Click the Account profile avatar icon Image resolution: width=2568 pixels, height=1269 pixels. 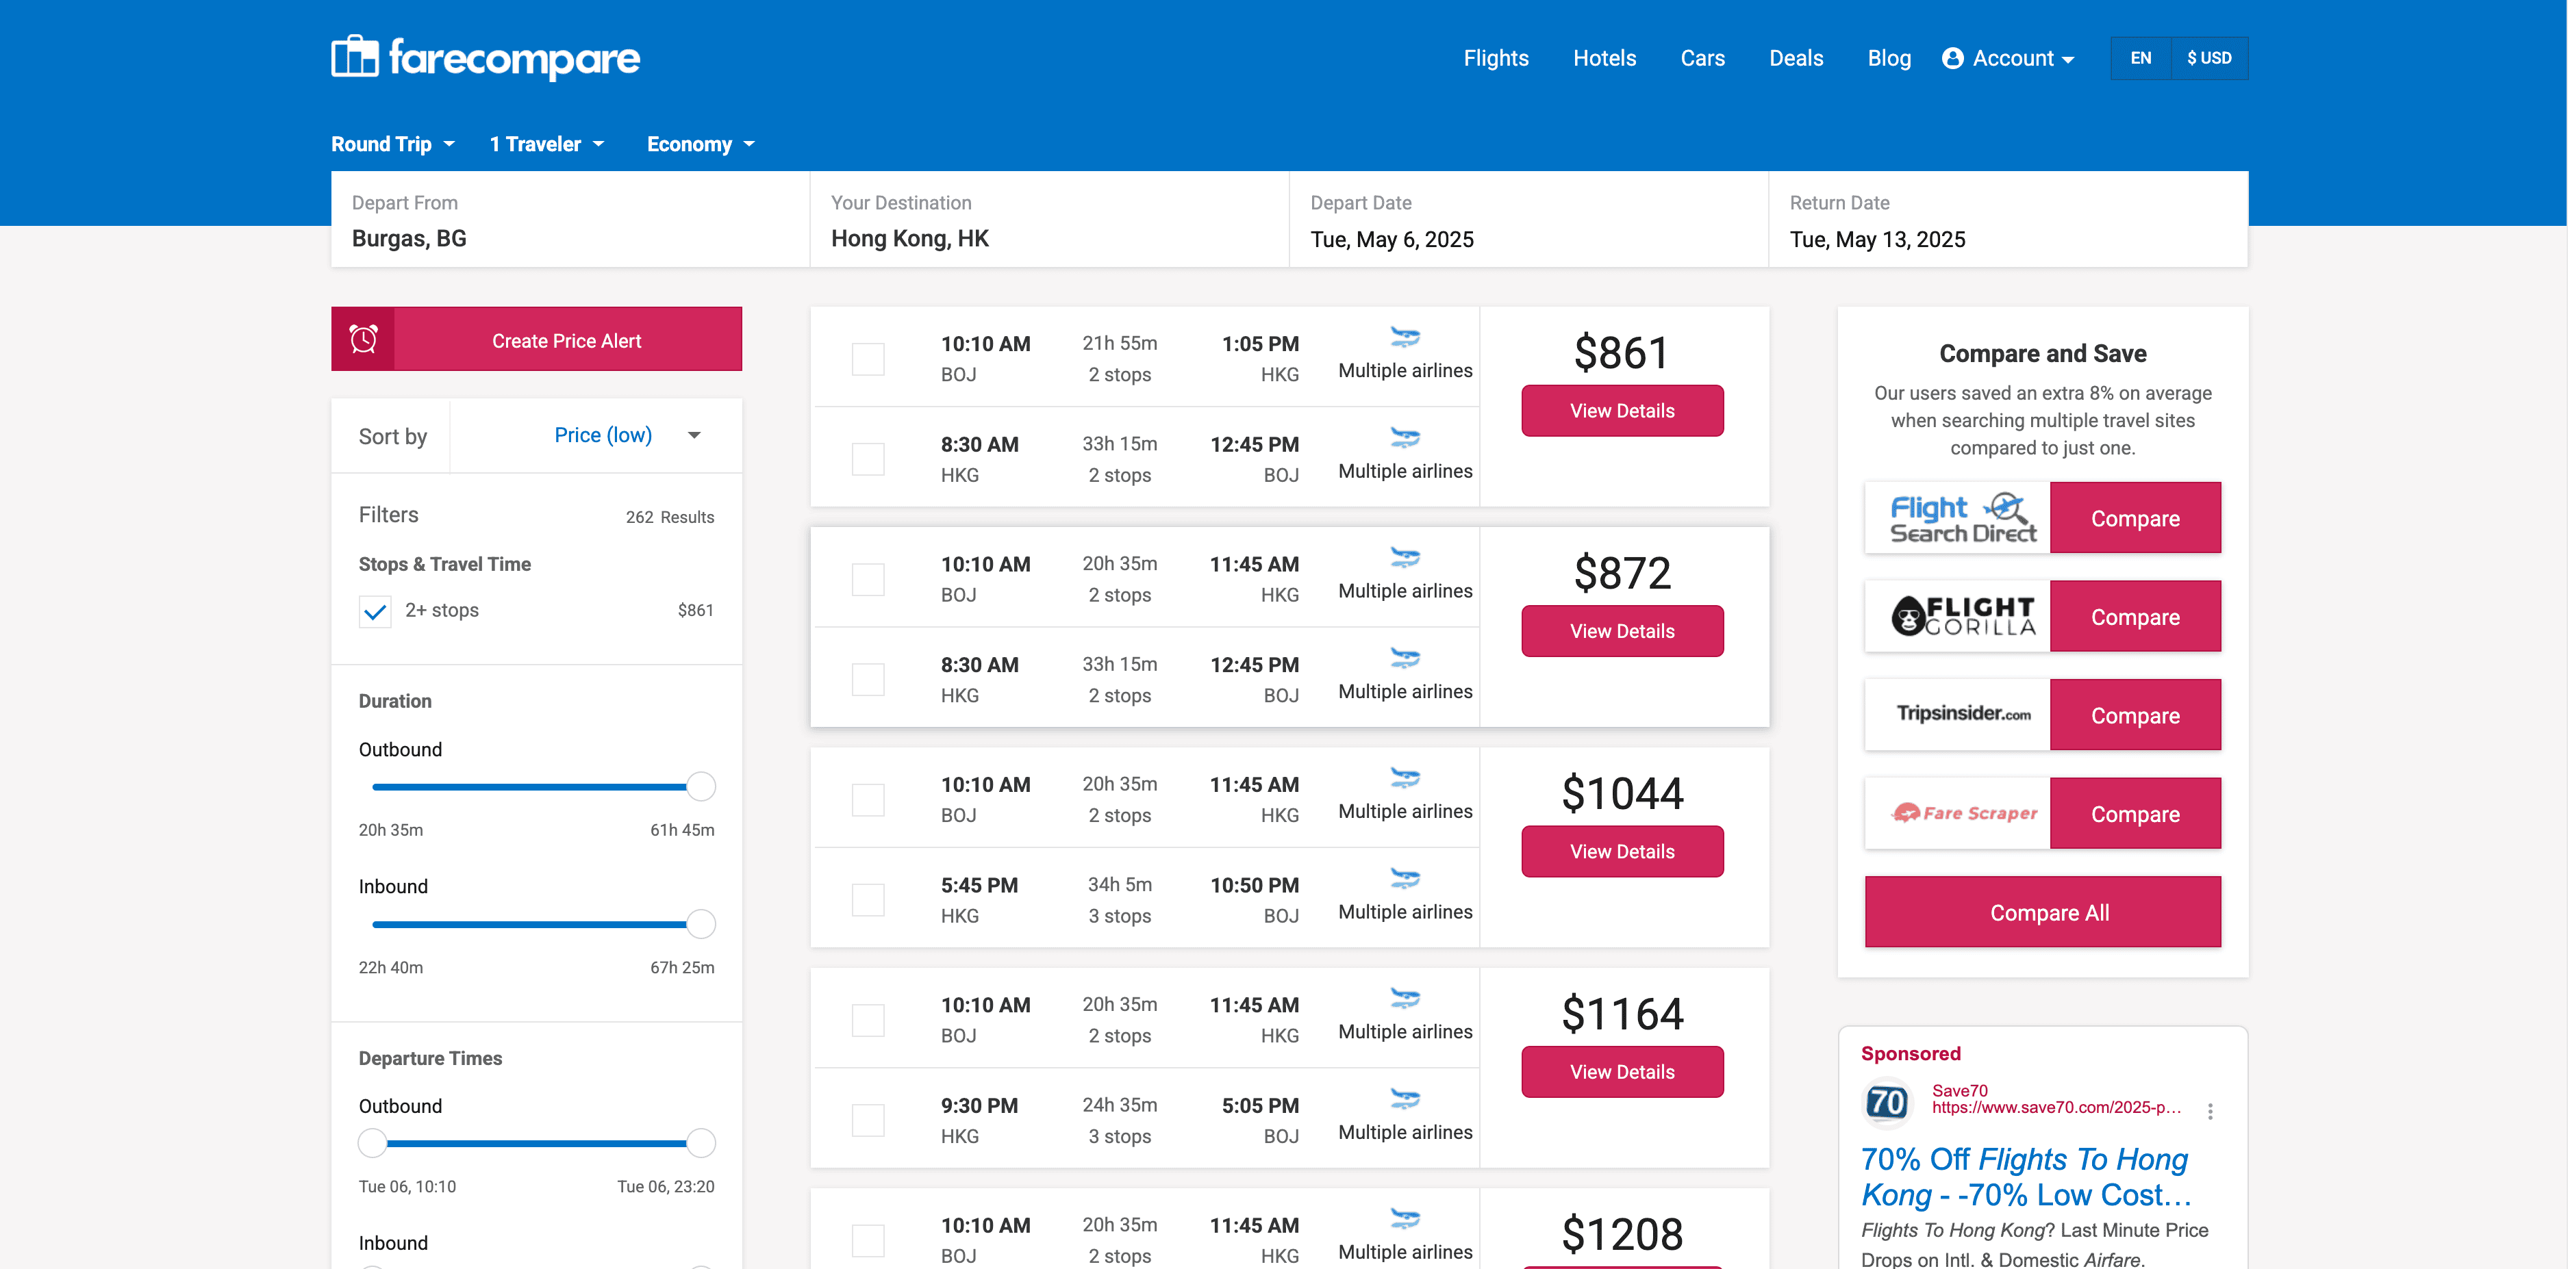pyautogui.click(x=1952, y=59)
